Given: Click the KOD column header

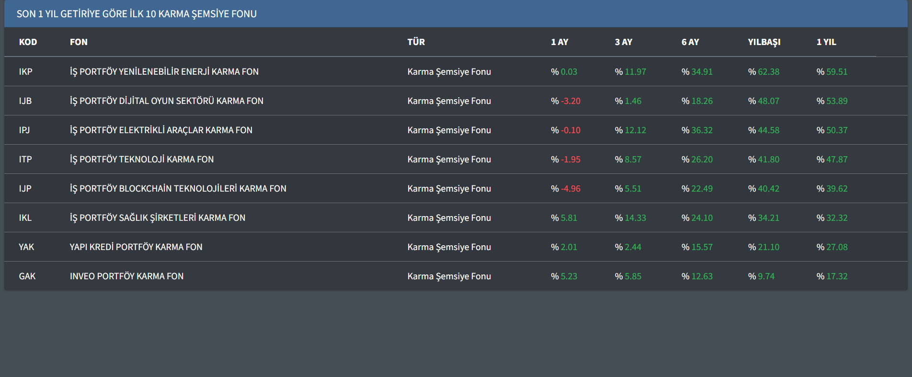Looking at the screenshot, I should pyautogui.click(x=28, y=42).
